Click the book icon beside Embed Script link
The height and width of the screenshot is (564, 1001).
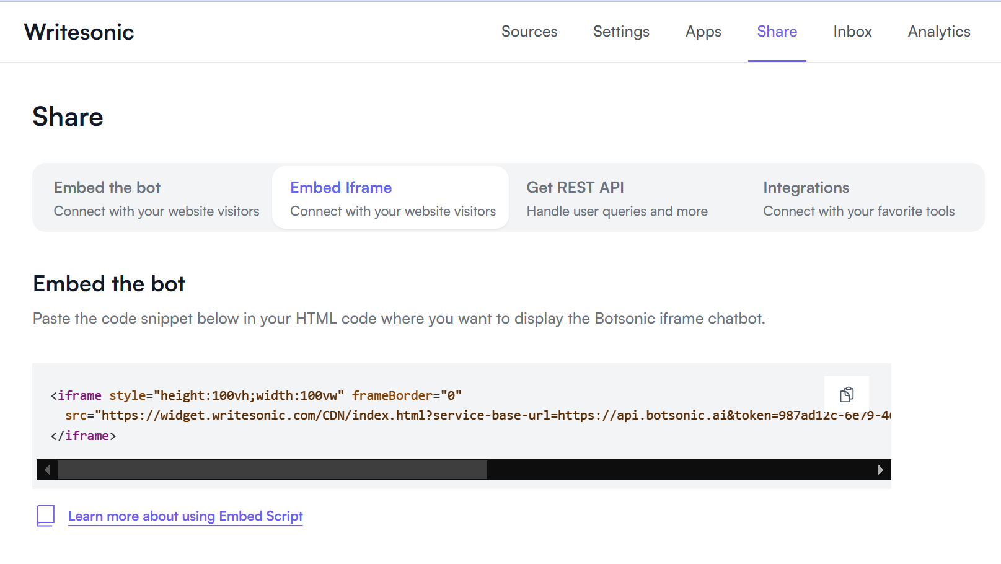45,516
